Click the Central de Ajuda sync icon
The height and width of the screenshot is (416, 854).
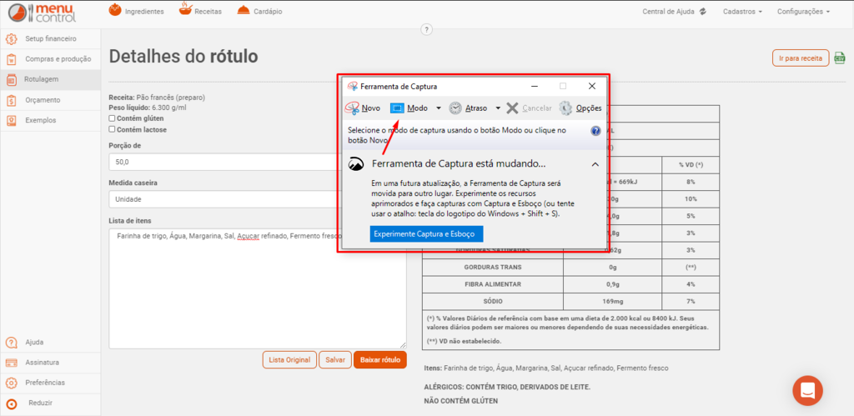click(x=703, y=12)
